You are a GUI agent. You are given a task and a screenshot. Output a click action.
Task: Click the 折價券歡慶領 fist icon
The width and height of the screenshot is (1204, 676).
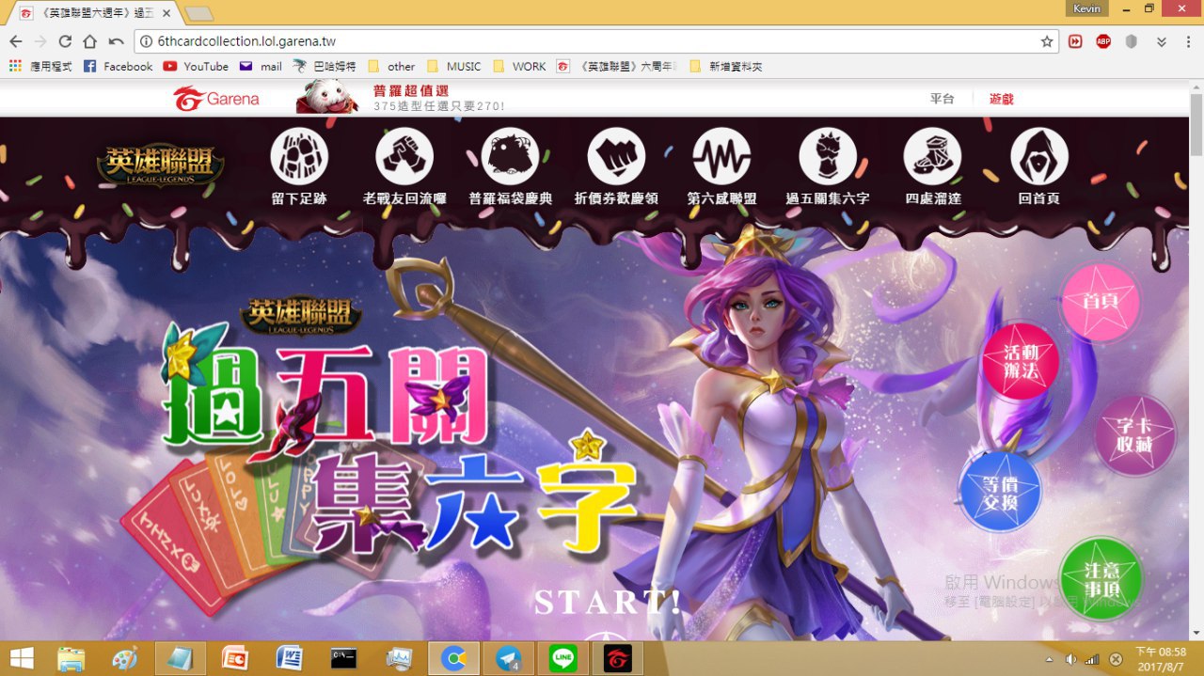616,156
